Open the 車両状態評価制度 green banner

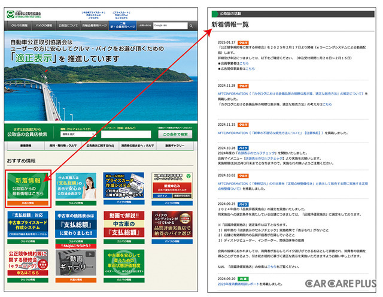pos(124,262)
